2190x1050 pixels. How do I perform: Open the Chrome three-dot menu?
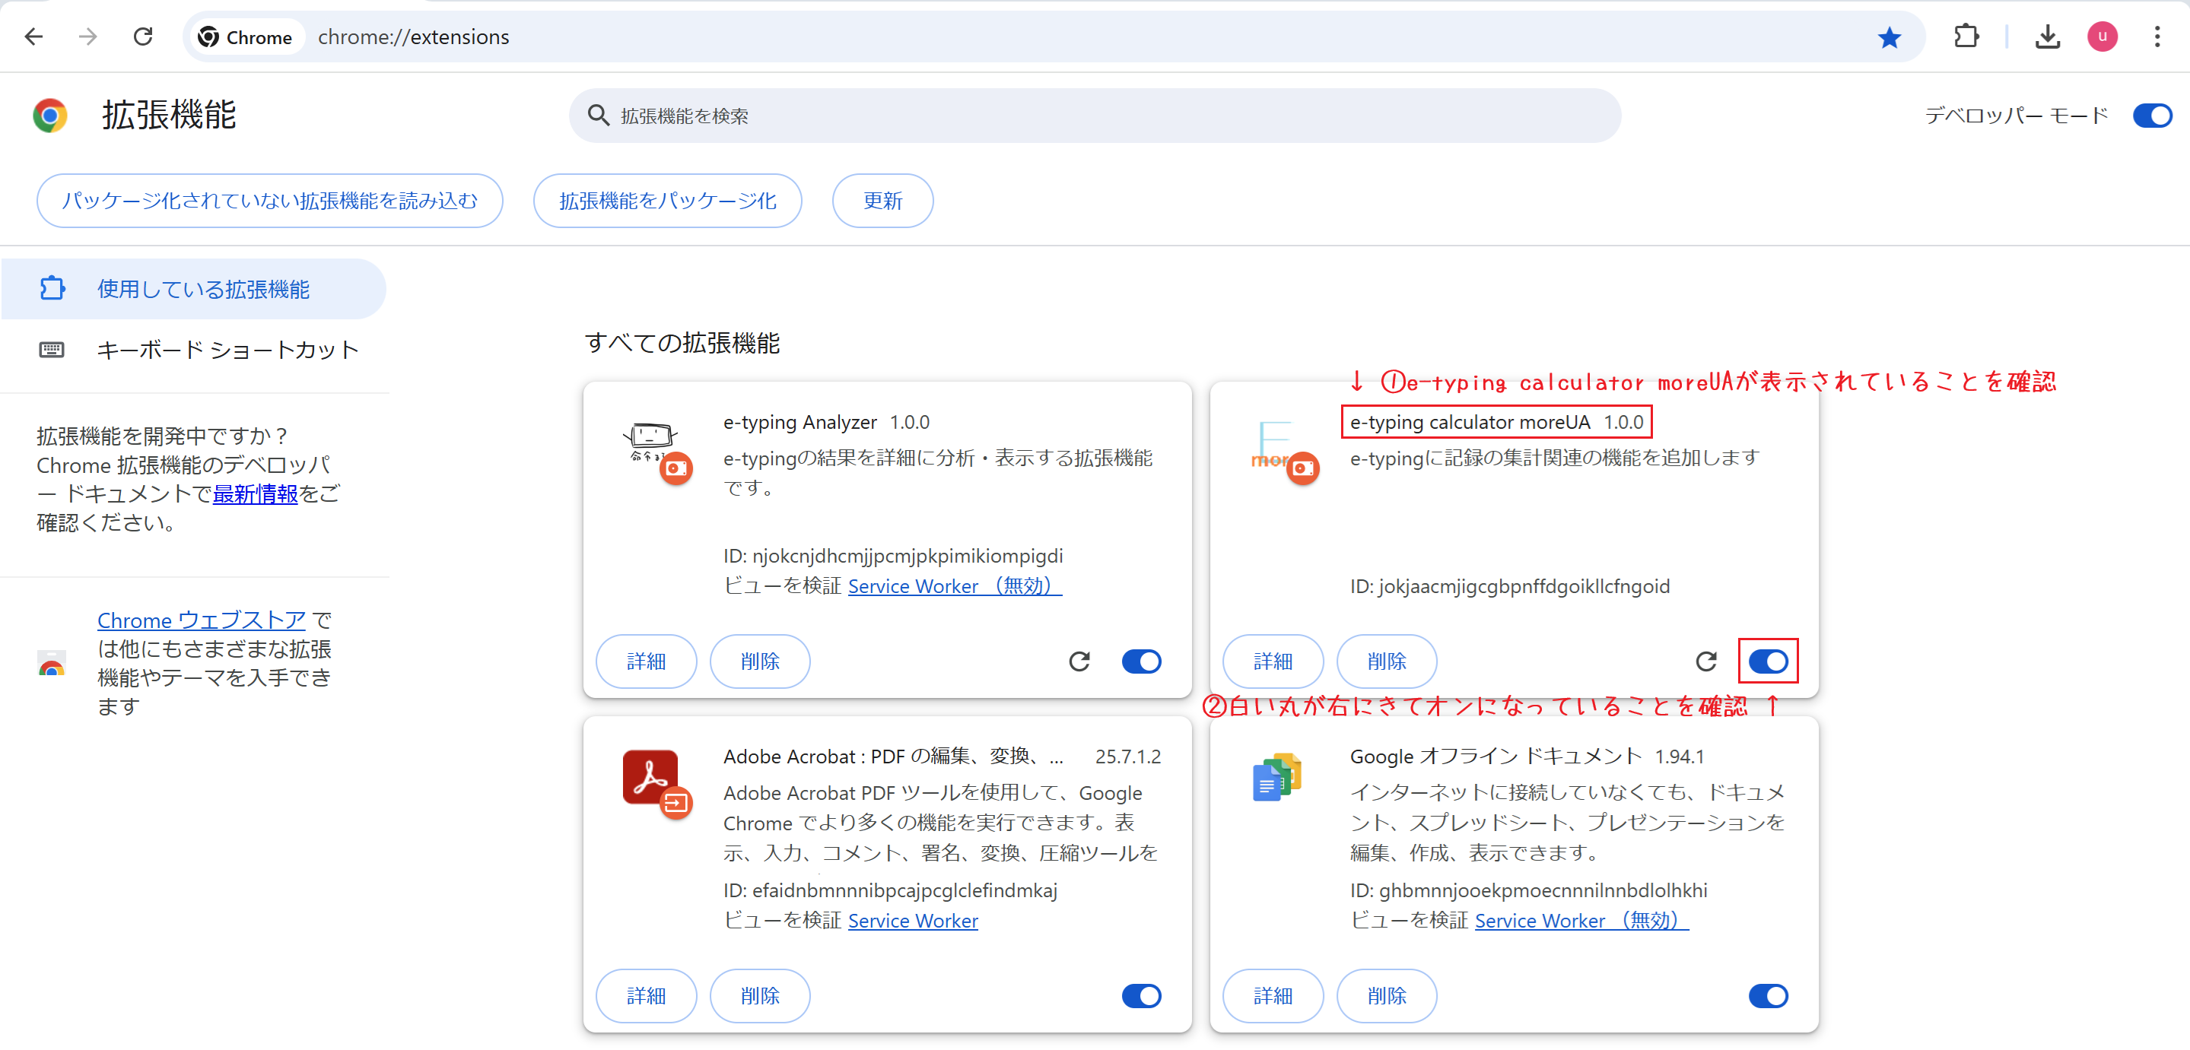click(x=2157, y=36)
